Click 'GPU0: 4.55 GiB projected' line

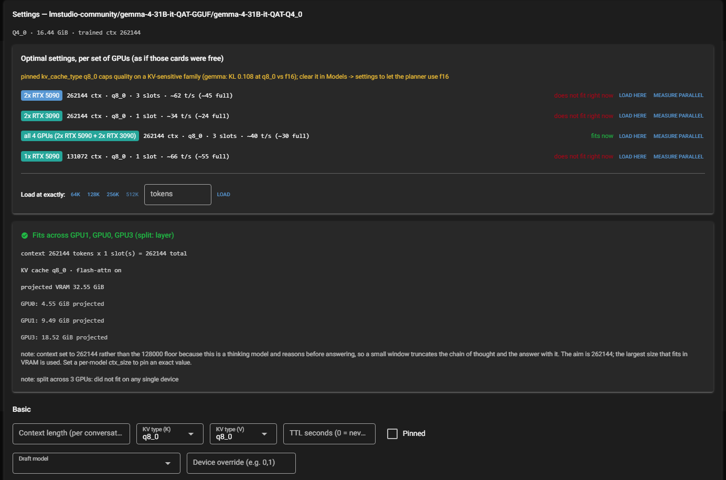62,304
